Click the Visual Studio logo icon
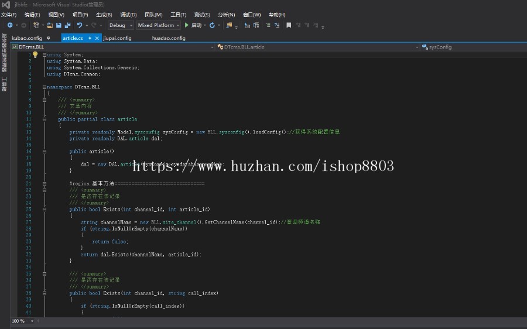This screenshot has height=329, width=527. click(6, 5)
